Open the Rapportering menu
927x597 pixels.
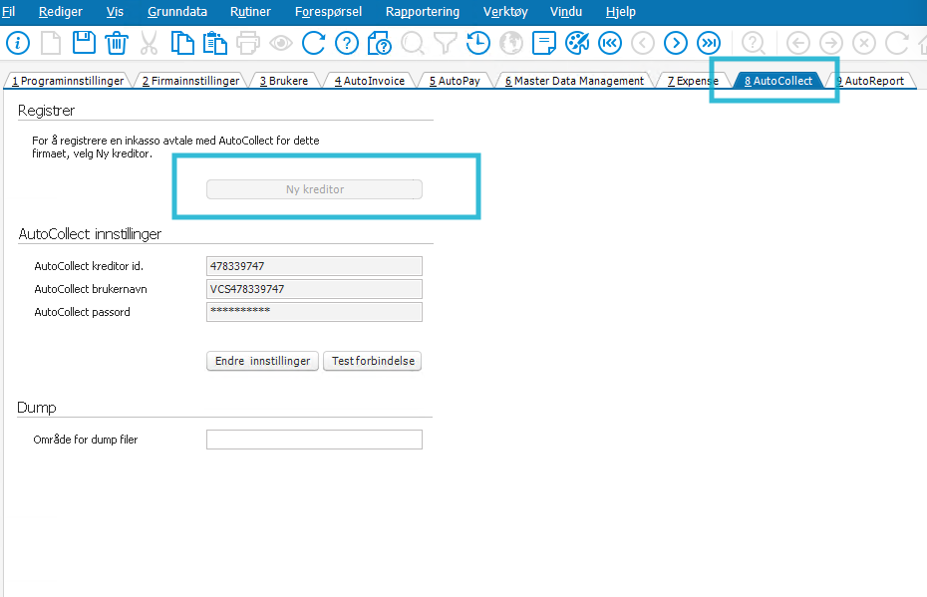[x=422, y=12]
